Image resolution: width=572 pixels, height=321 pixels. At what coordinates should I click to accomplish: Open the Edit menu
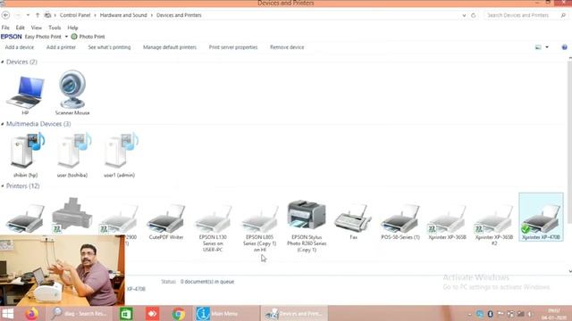[x=20, y=28]
